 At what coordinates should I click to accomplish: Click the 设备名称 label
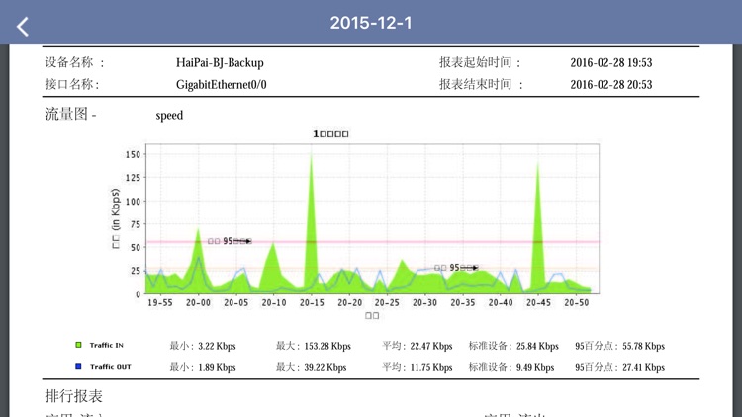tap(74, 62)
